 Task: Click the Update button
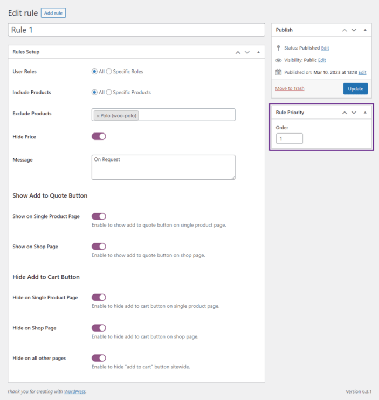click(x=355, y=89)
